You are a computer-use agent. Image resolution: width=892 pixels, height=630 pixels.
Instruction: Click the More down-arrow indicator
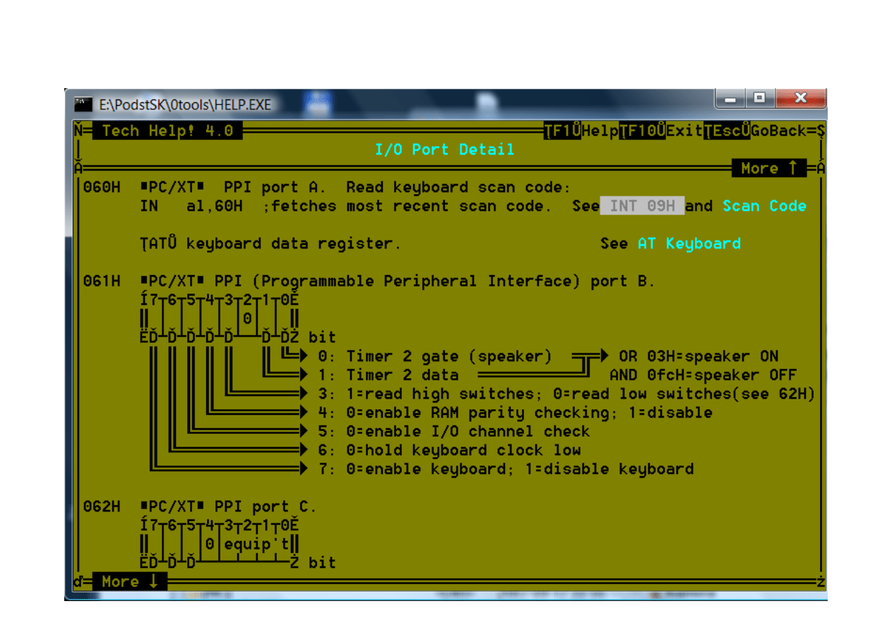[129, 581]
